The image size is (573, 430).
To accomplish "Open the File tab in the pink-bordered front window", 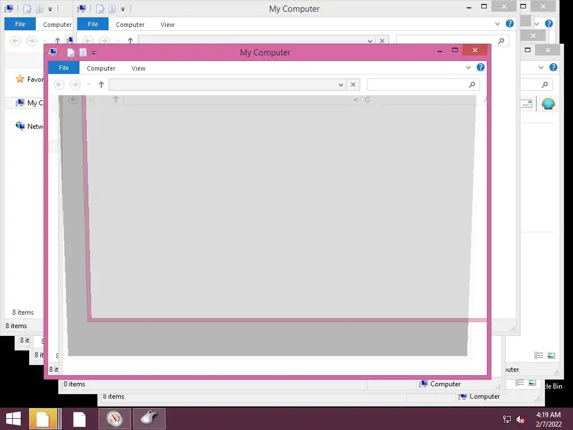I will click(64, 68).
